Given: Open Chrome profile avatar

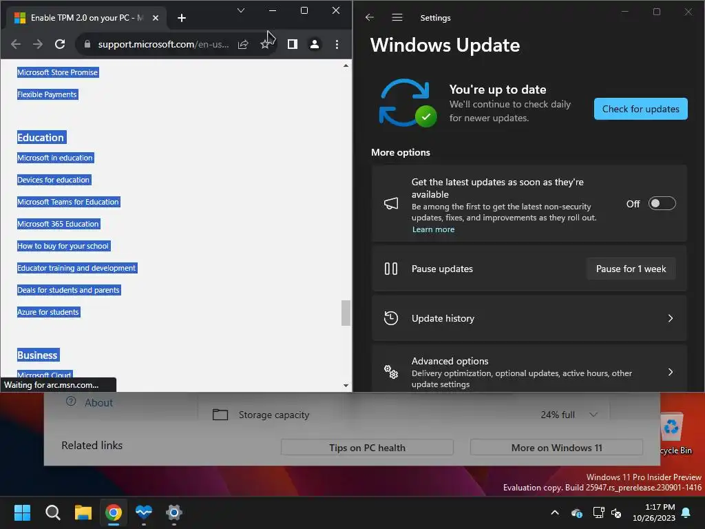Looking at the screenshot, I should (x=314, y=44).
